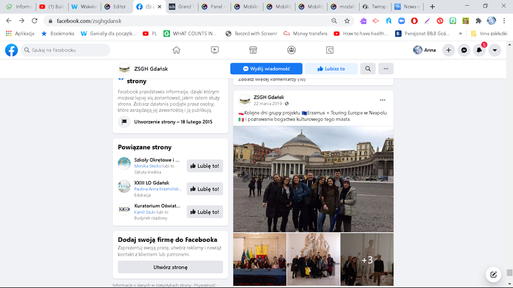
Task: Open three-dot options on ZSGH post
Action: coord(383,100)
